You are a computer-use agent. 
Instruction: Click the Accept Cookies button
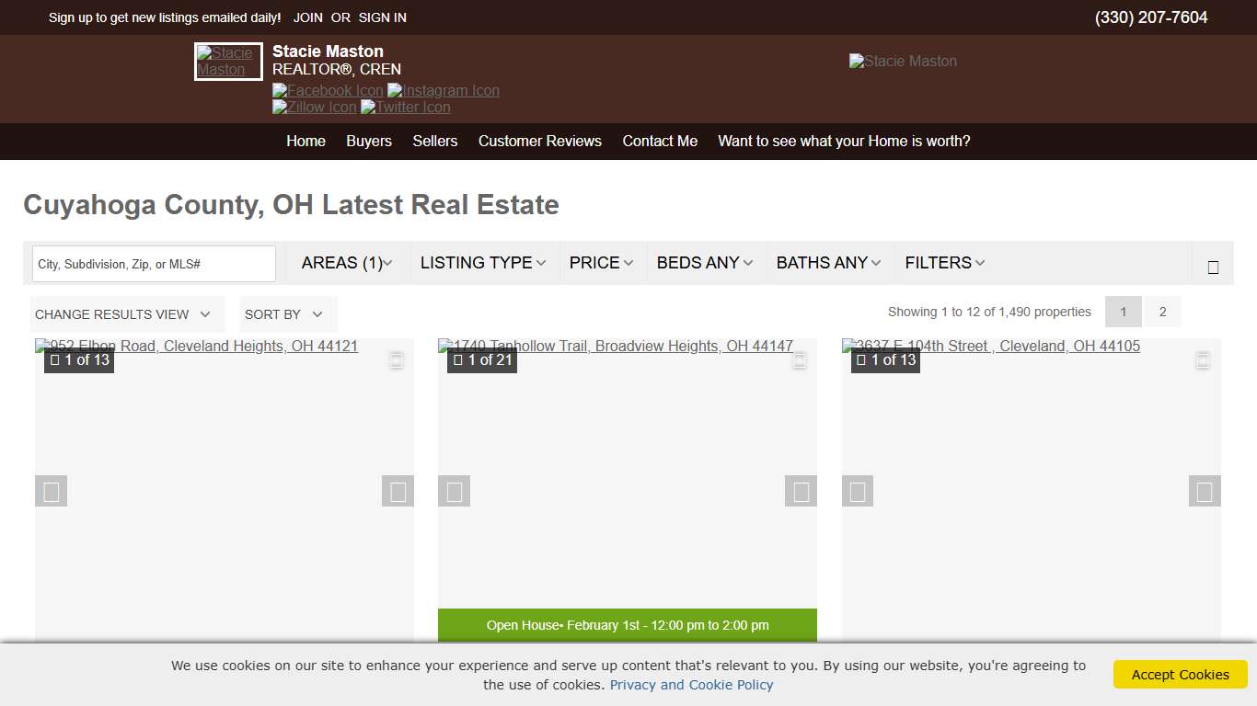click(1180, 674)
